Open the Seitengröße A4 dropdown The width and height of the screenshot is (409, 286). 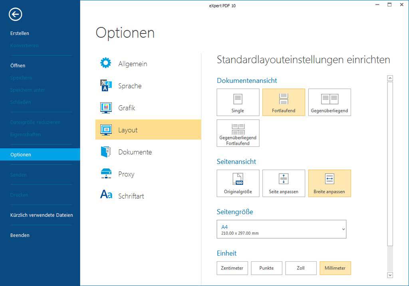(x=281, y=229)
